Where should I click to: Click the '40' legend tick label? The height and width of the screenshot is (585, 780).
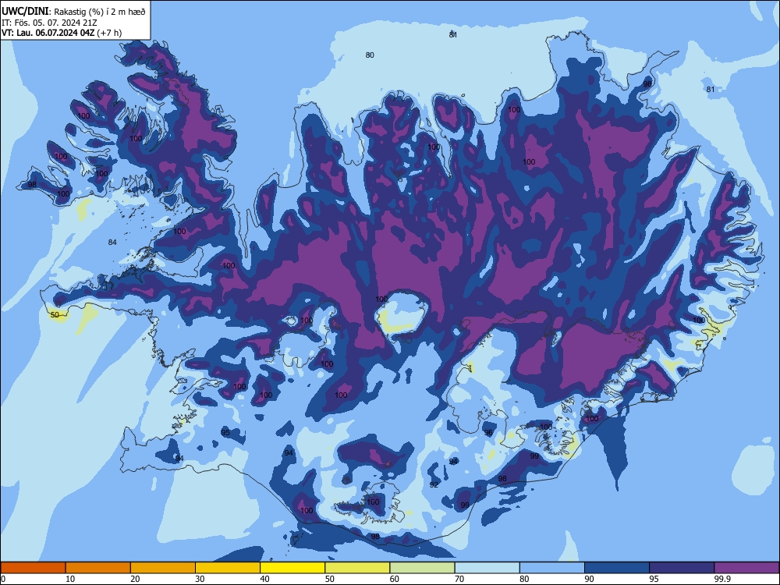[265, 579]
